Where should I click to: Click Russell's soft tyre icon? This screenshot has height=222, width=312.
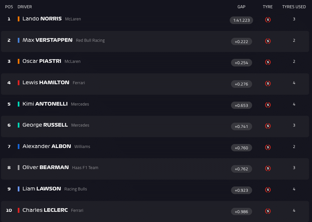(x=268, y=126)
